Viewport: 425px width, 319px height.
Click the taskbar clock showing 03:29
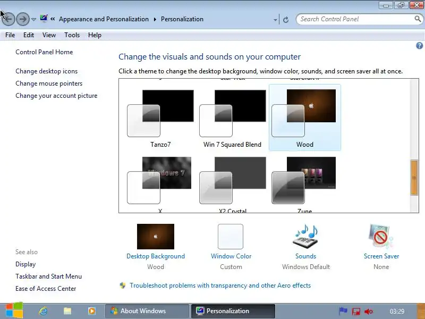397,311
